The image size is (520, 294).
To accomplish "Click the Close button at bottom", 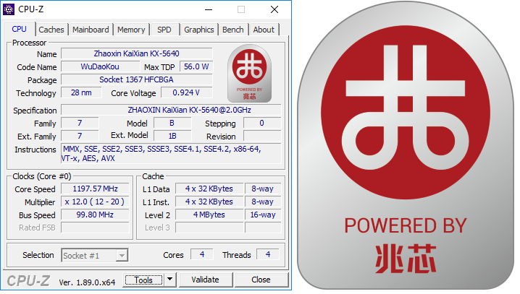I will point(261,280).
